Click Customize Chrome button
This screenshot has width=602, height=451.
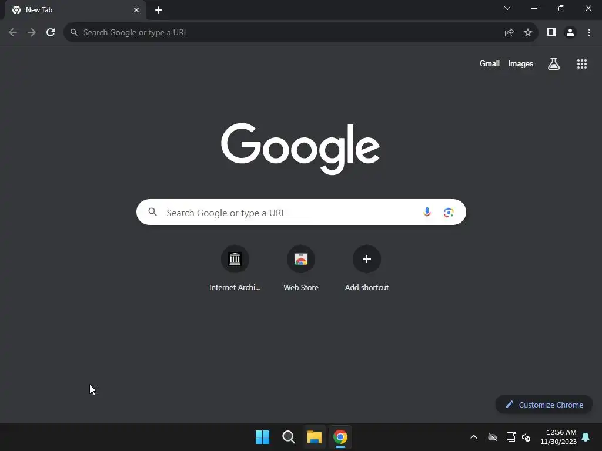point(544,405)
